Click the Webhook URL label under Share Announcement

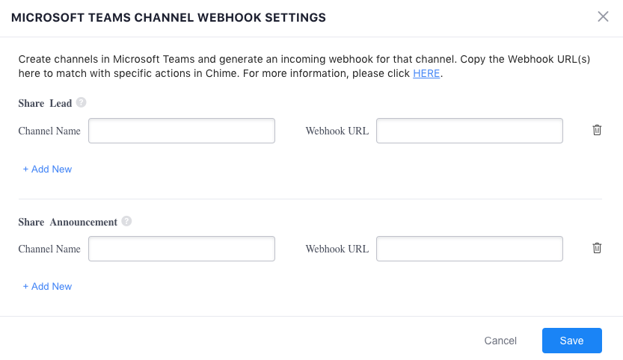point(337,249)
